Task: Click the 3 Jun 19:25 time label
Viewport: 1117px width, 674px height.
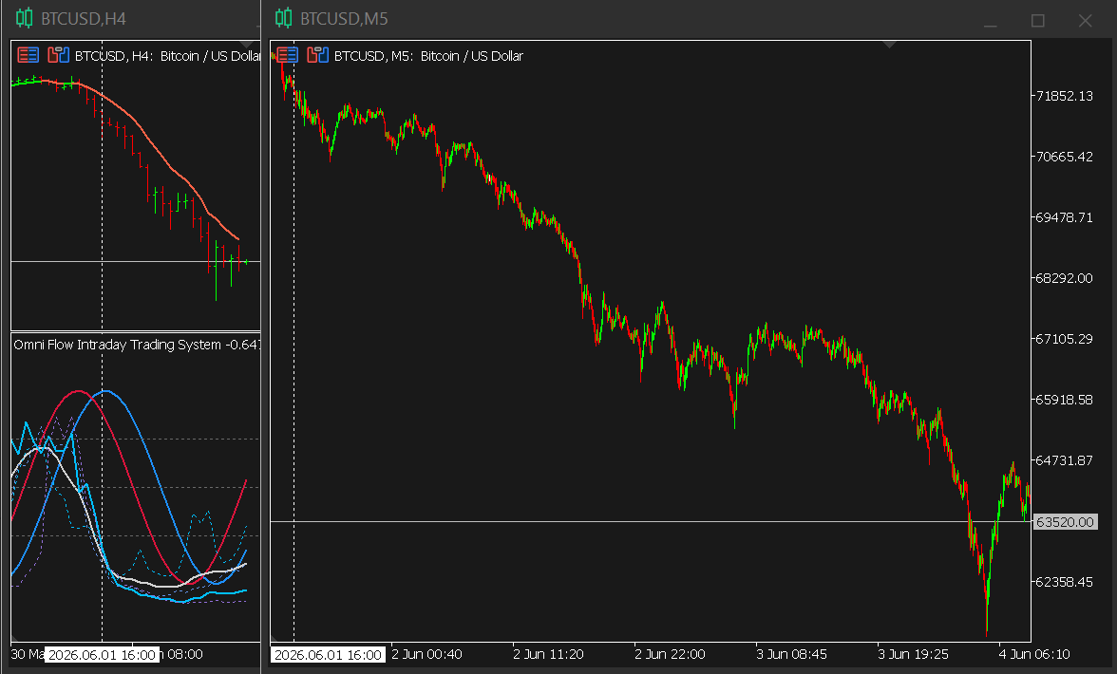Action: [x=914, y=654]
